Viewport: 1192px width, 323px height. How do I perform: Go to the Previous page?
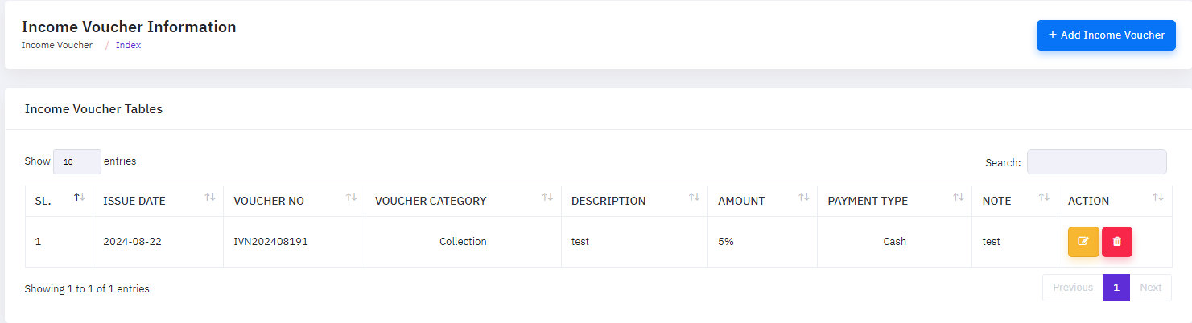tap(1072, 288)
